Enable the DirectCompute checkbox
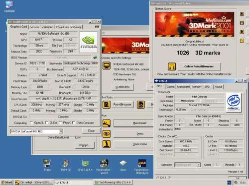The image size is (249, 186). [x=74, y=123]
